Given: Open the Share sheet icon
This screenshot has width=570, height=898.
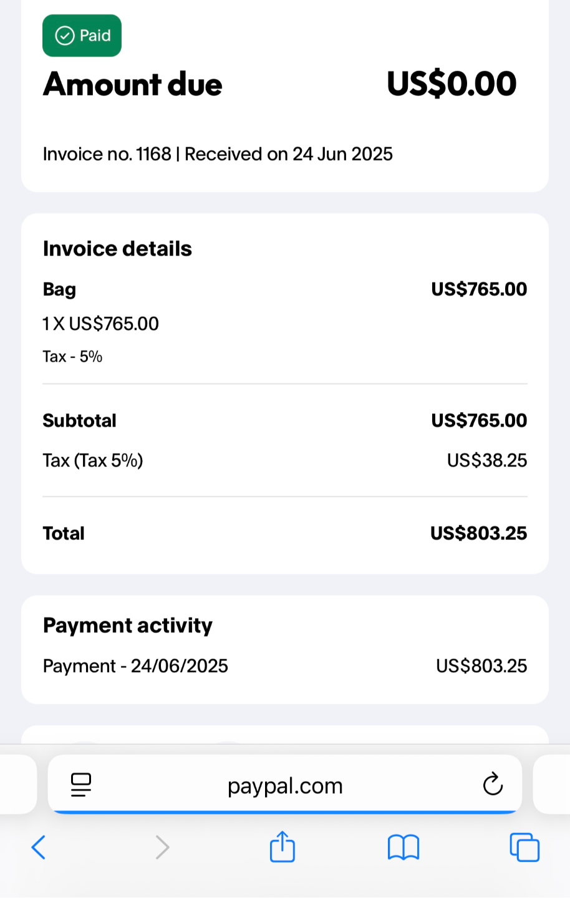Looking at the screenshot, I should [282, 847].
